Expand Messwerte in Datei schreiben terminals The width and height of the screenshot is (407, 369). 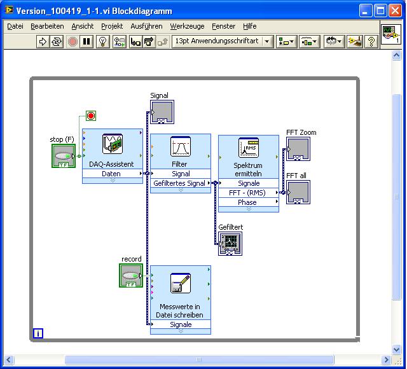pos(181,331)
